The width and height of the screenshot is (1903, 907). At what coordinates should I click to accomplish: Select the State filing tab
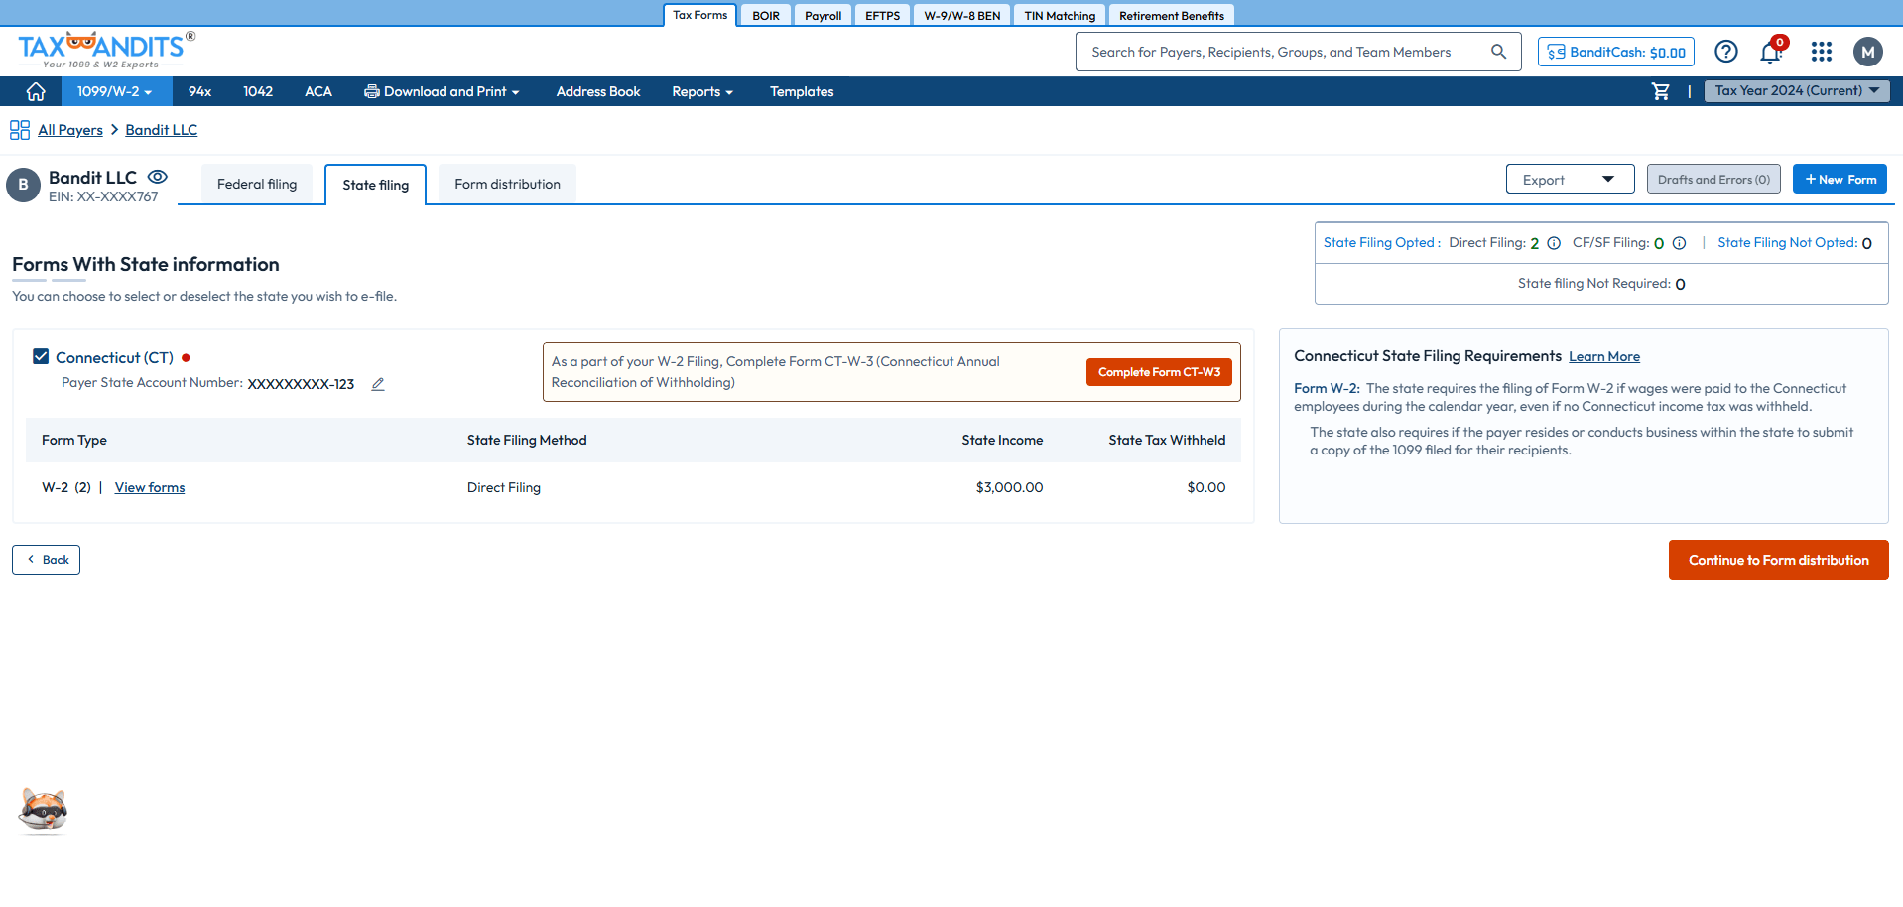click(376, 185)
